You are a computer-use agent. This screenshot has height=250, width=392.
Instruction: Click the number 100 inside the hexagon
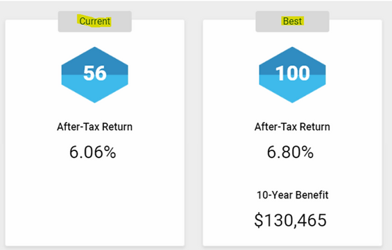point(293,73)
